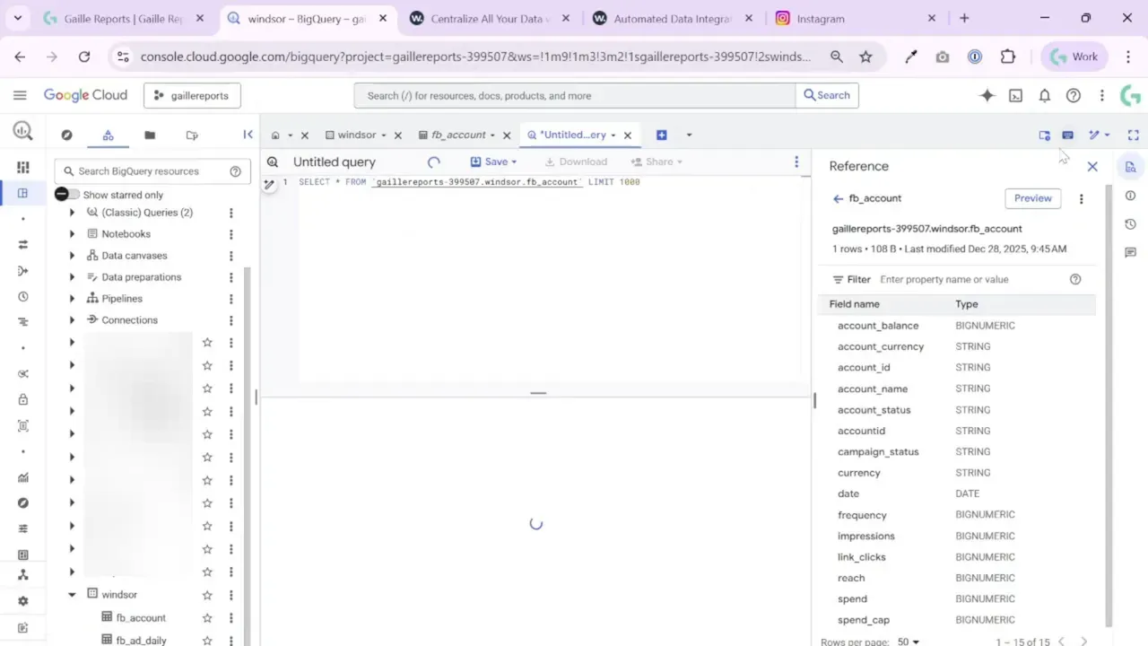
Task: Open the Help question mark menu
Action: [x=1073, y=95]
